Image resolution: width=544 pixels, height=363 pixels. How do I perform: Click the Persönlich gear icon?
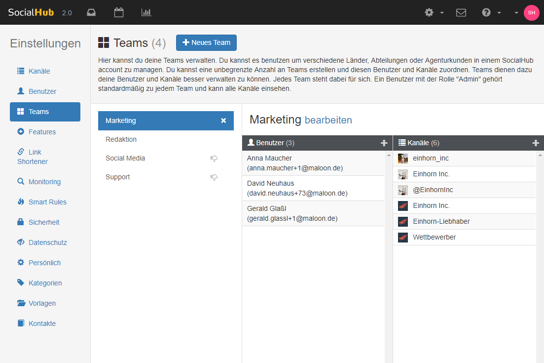[21, 262]
